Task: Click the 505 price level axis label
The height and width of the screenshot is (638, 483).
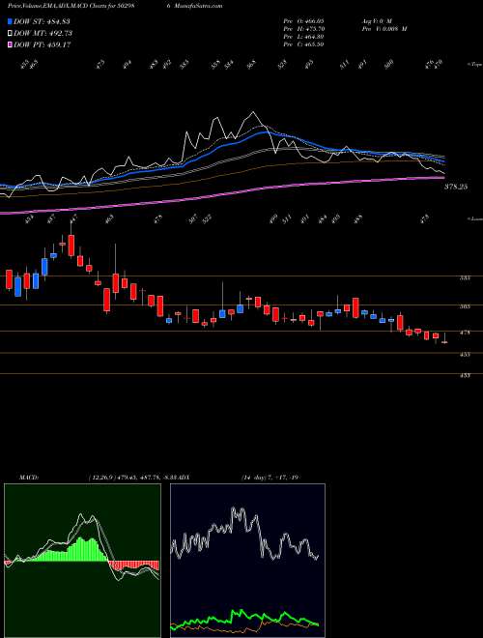Action: coord(465,306)
